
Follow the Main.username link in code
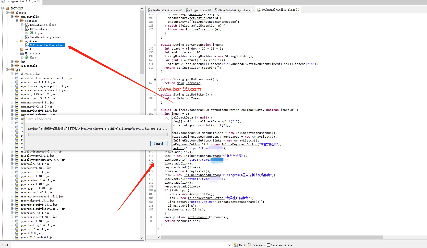click(189, 83)
